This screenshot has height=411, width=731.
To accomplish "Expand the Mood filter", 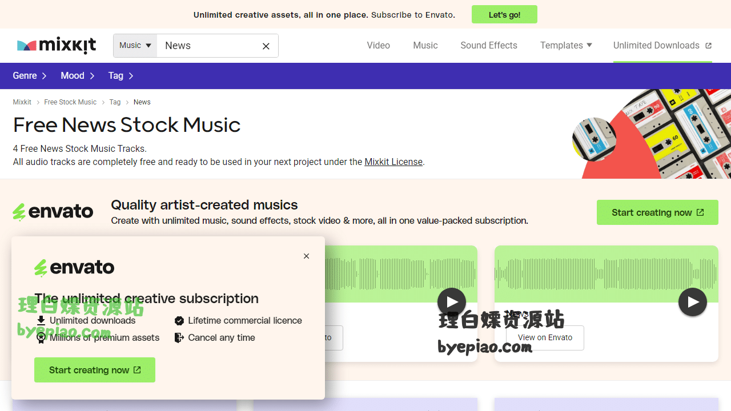I will (78, 76).
